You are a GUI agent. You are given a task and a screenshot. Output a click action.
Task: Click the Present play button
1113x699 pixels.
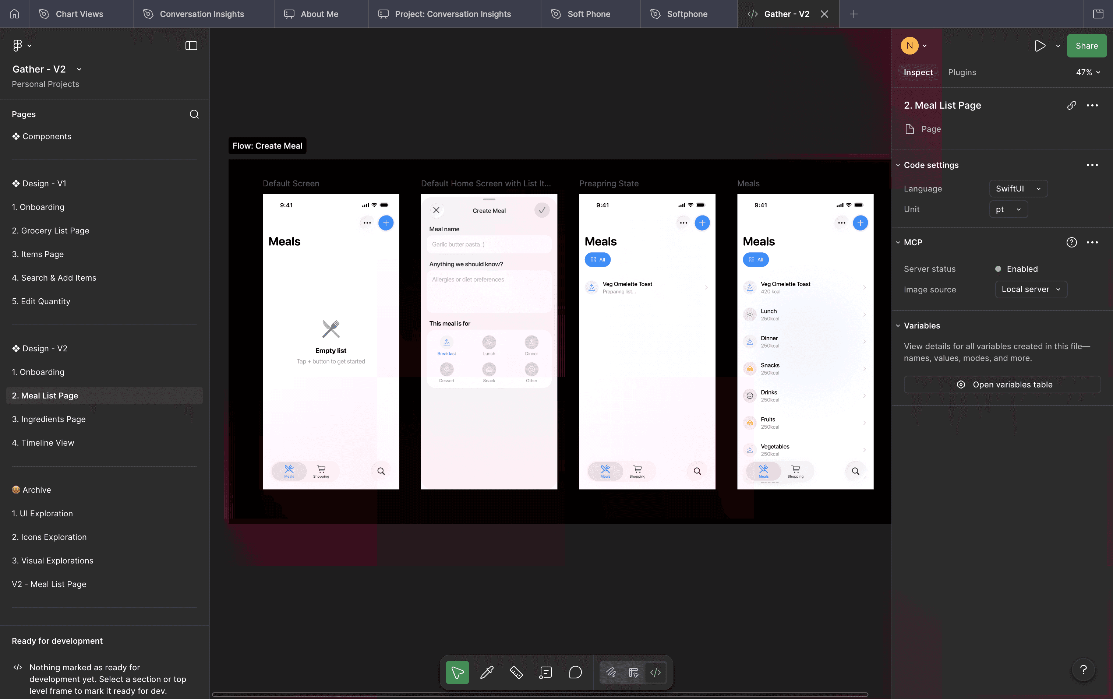[x=1040, y=46]
